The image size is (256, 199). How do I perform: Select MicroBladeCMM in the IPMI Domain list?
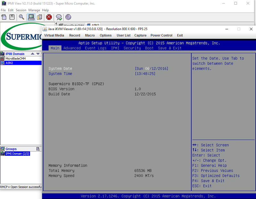pyautogui.click(x=15, y=58)
